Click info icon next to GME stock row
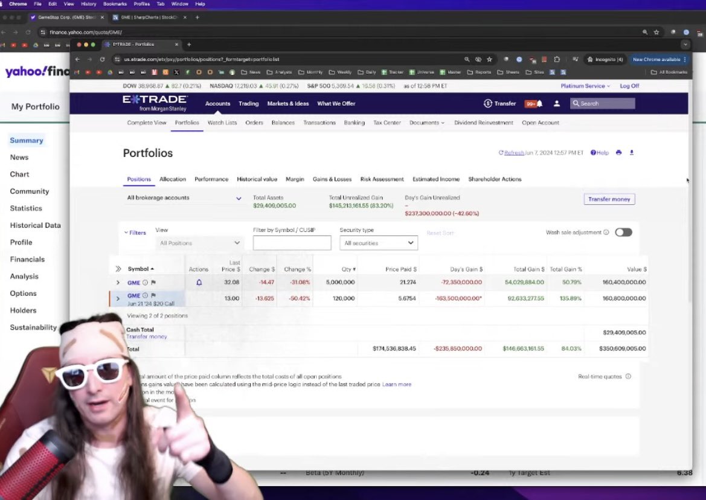This screenshot has height=500, width=706. [145, 283]
